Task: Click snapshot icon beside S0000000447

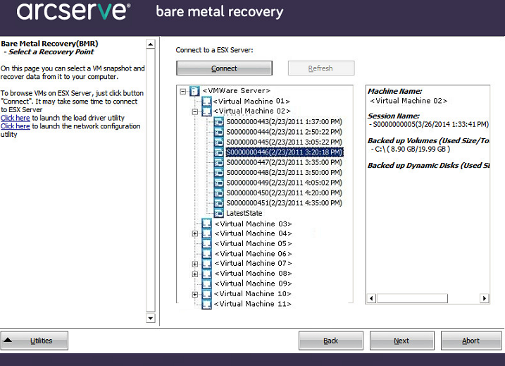Action: coord(218,162)
